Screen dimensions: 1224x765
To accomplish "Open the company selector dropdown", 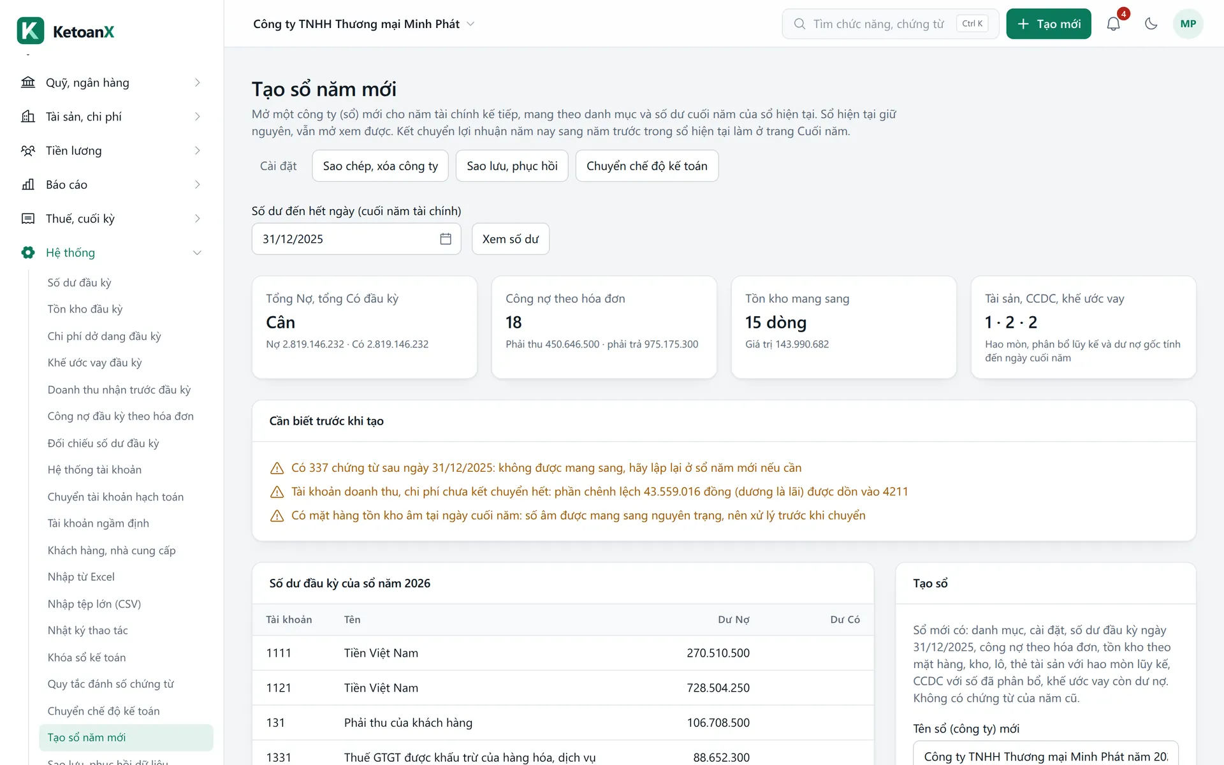I will pyautogui.click(x=364, y=24).
